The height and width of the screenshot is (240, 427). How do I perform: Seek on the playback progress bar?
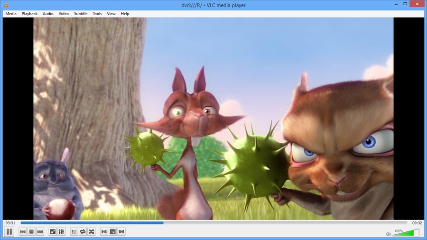pos(214,223)
